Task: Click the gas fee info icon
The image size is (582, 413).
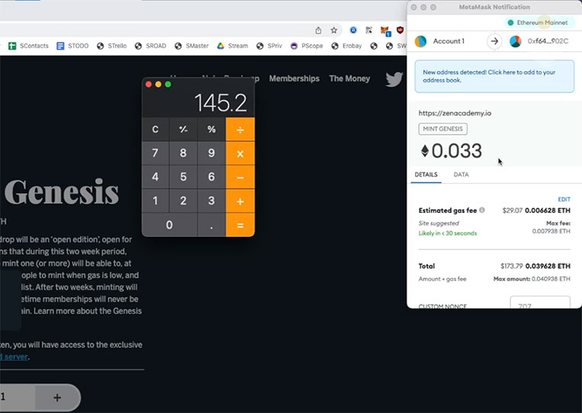Action: point(482,210)
